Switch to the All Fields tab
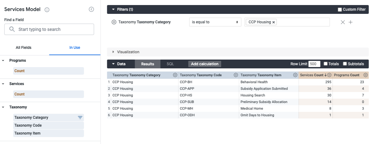The image size is (373, 144). point(24,48)
